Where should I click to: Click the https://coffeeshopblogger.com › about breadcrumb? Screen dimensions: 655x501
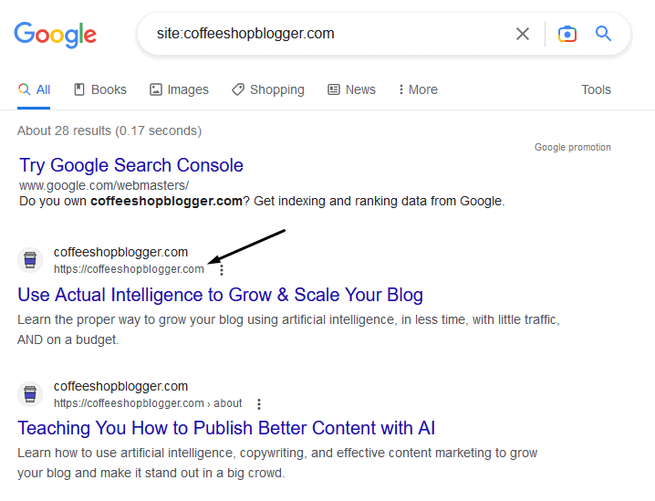pyautogui.click(x=148, y=403)
